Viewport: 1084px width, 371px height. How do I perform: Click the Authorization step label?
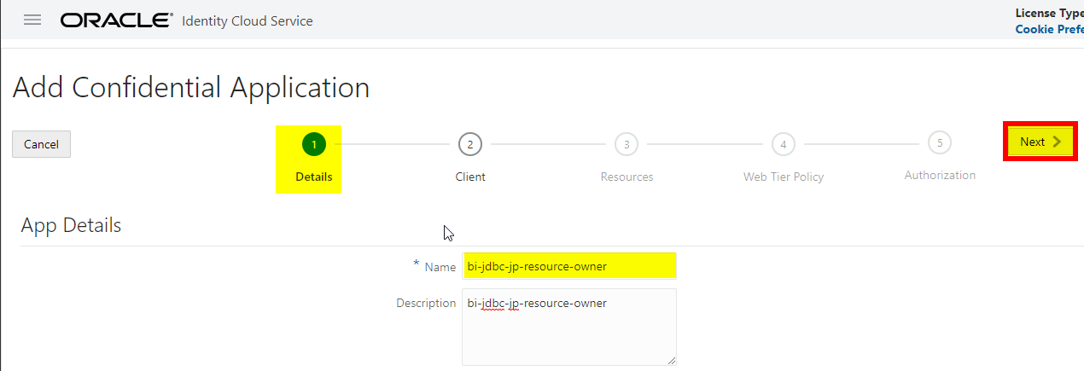tap(940, 175)
